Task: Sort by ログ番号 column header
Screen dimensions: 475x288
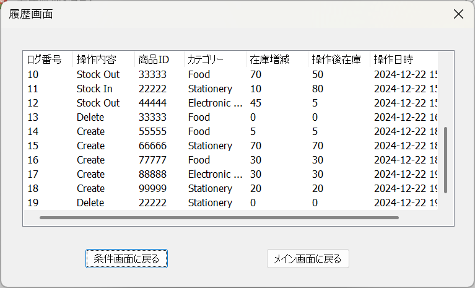Action: (x=45, y=60)
